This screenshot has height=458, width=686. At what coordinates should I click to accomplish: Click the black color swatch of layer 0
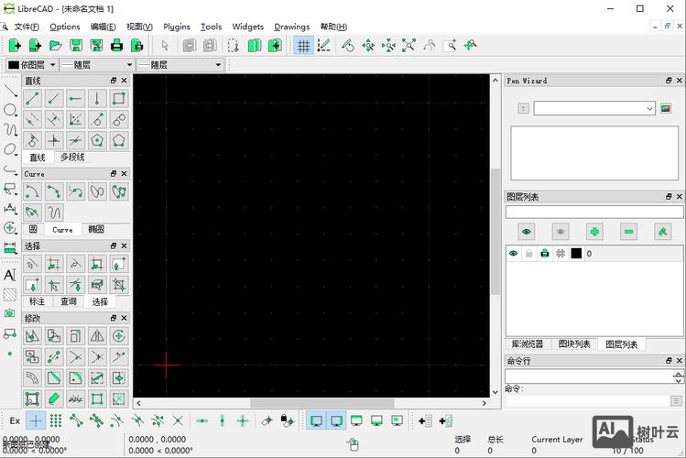coord(576,254)
